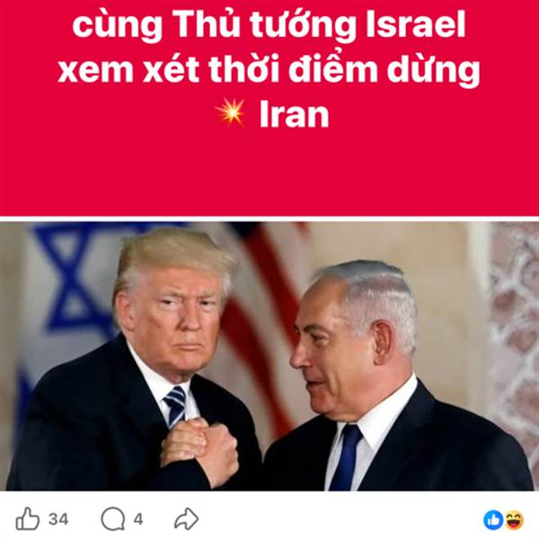539x539 pixels.
Task: Click the striped tie on left man
Action: 175,406
